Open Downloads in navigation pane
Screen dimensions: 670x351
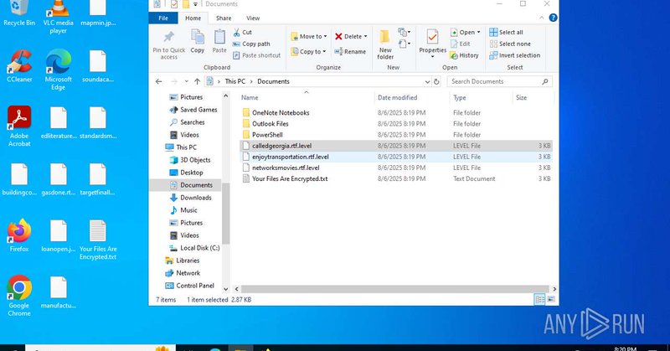coord(191,198)
